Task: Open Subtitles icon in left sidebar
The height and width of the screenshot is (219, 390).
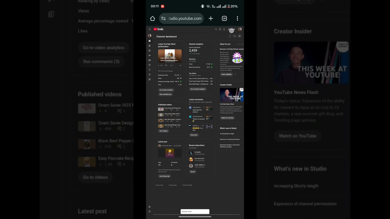Action: coord(150,60)
